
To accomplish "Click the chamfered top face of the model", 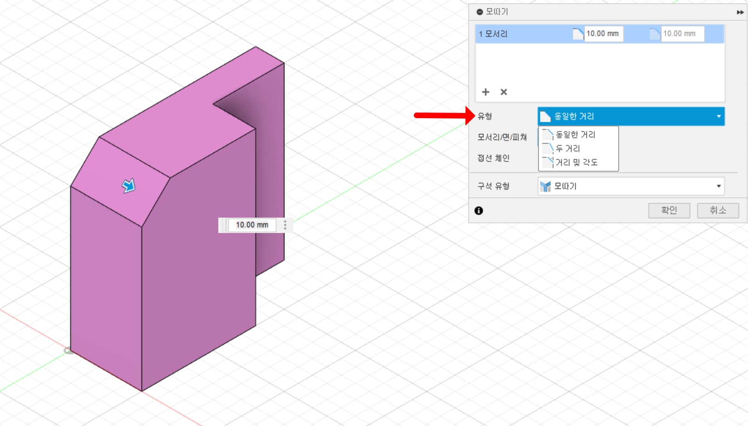I will (120, 181).
